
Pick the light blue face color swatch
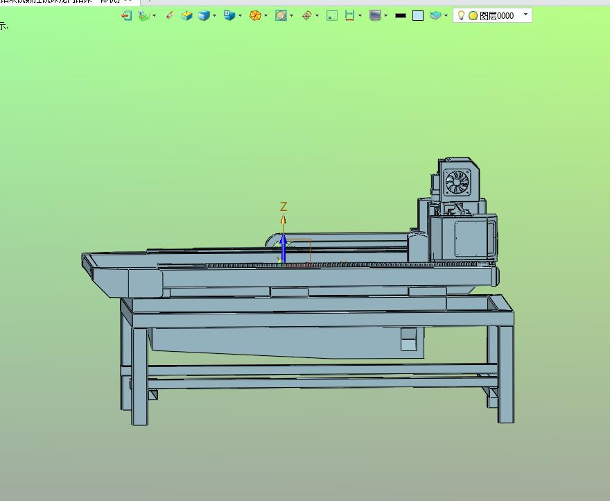point(418,15)
